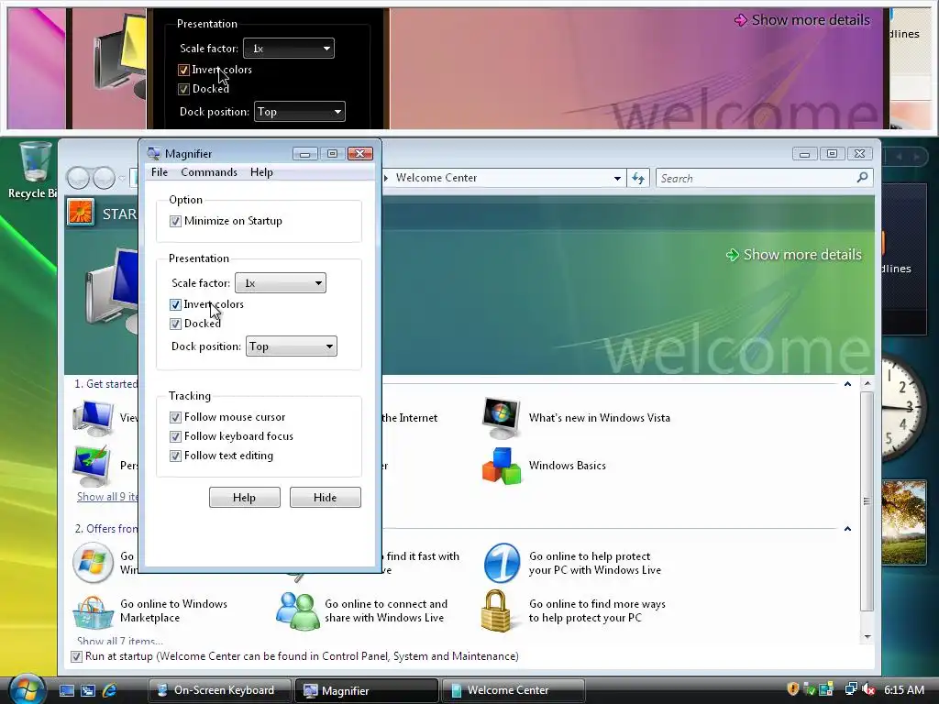Click the Magnifier taskbar button
The width and height of the screenshot is (939, 704).
366,690
